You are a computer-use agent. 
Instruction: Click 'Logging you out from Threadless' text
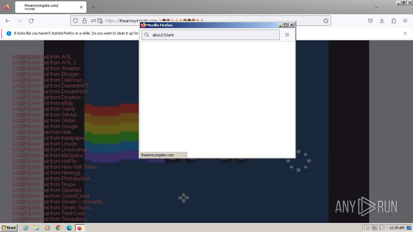coord(52,219)
